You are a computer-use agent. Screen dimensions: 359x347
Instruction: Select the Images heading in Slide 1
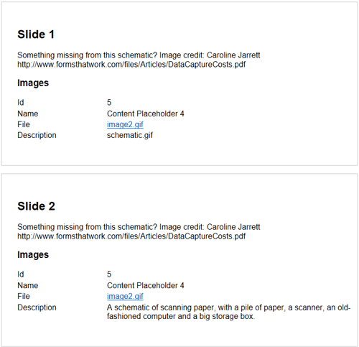point(33,83)
